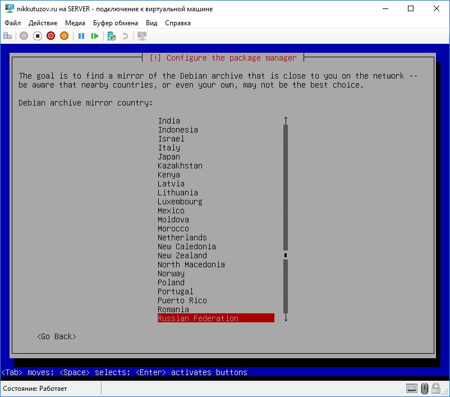Reset the VM with the green play icon
Screen dimensions: 450x397
point(95,36)
